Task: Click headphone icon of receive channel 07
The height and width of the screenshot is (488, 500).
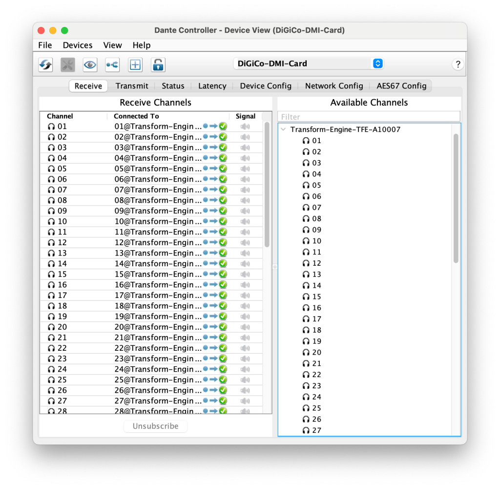Action: coord(51,190)
